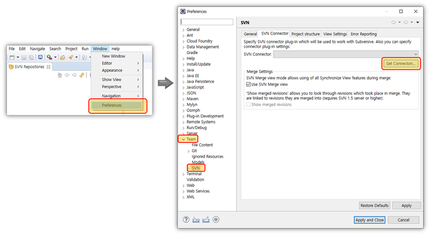
Task: Switch to the Project structure tab
Action: 305,34
